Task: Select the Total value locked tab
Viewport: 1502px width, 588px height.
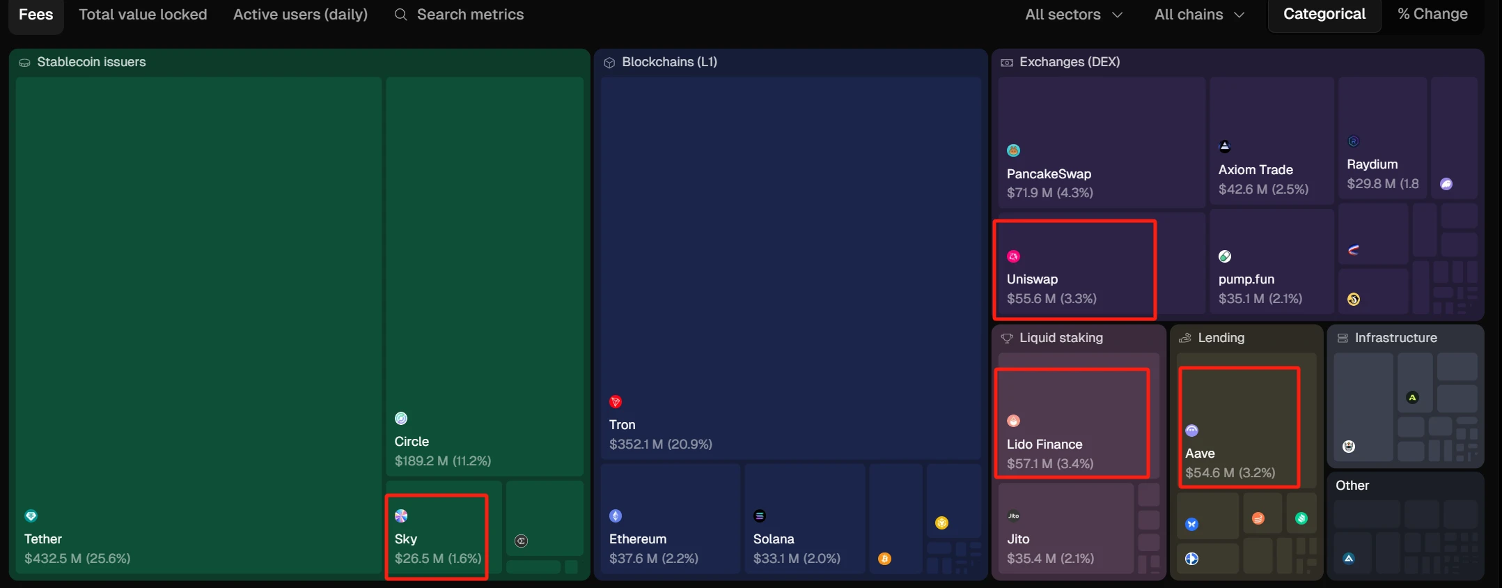Action: pos(143,15)
